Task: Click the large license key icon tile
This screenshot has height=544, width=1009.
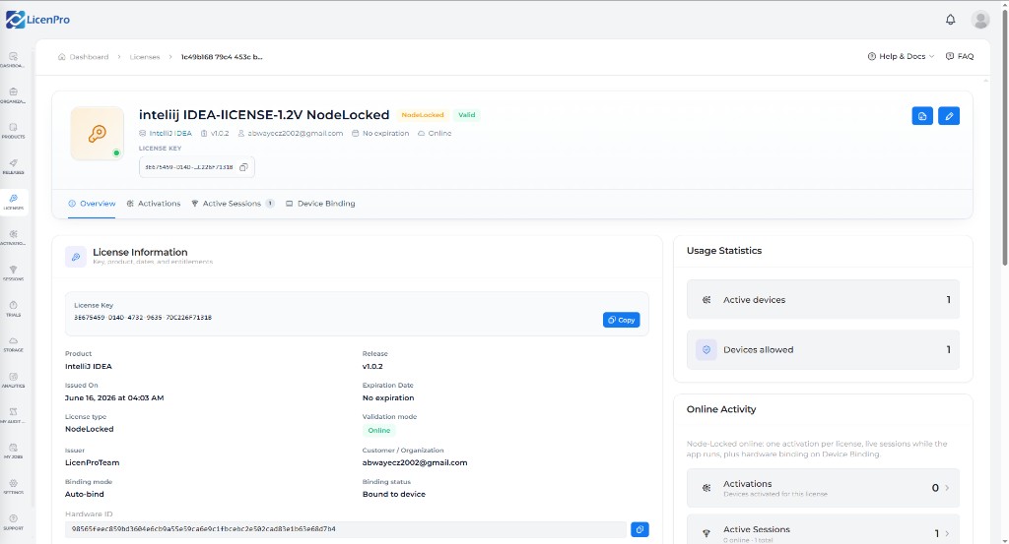Action: click(98, 134)
